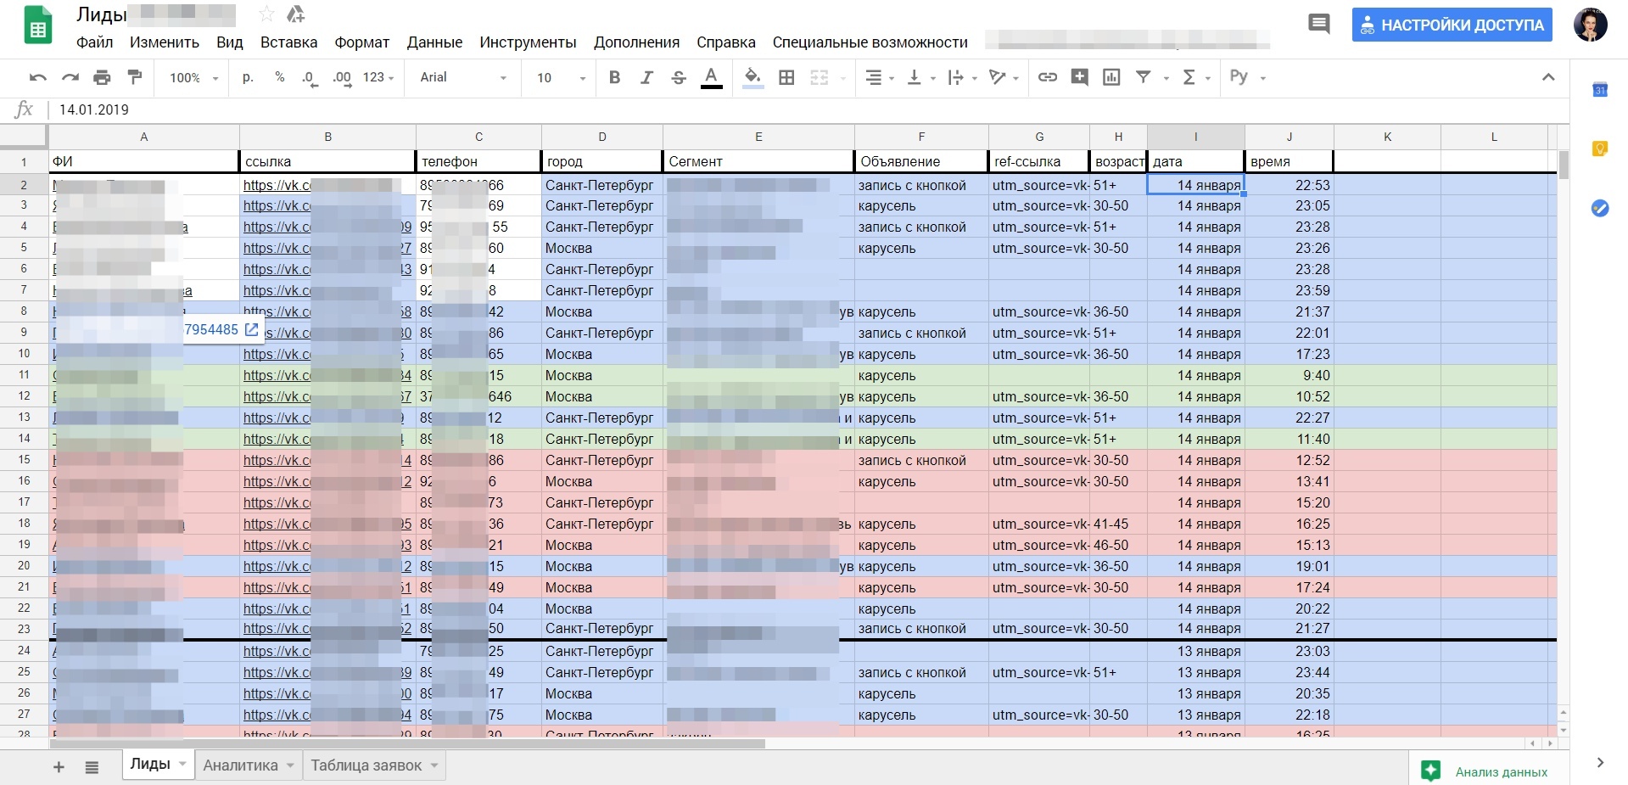Image resolution: width=1628 pixels, height=785 pixels.
Task: Select column I header
Action: (1196, 137)
